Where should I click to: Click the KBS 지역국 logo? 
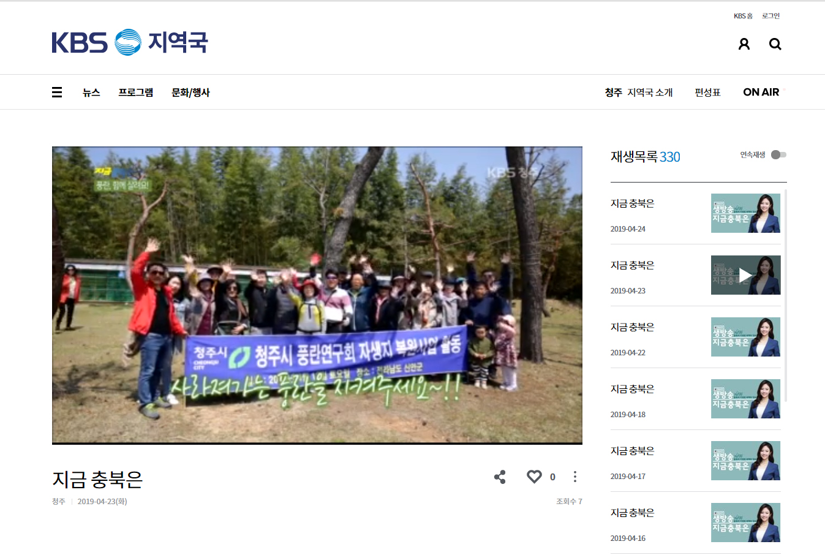(130, 42)
